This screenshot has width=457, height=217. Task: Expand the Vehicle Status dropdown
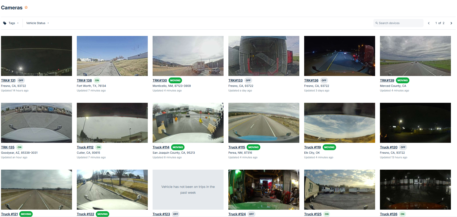click(x=37, y=23)
